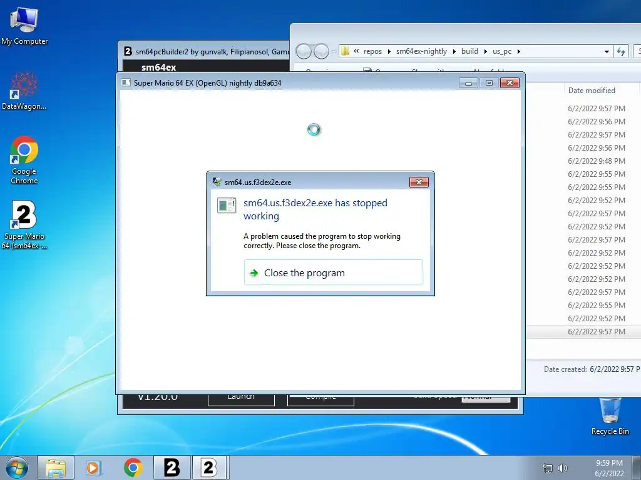Click the 6/2/2022 9:48 PM date entry
The height and width of the screenshot is (480, 641).
[x=597, y=161]
